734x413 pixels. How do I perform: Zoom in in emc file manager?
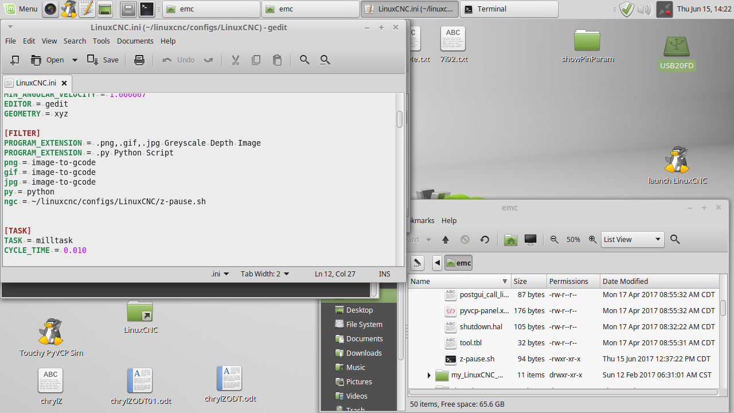593,240
